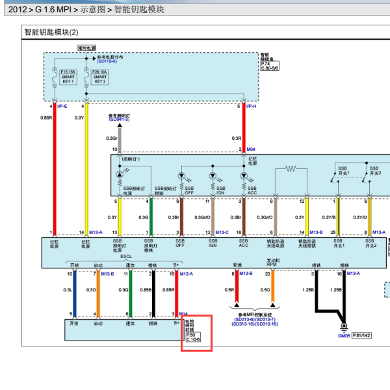Click M13-A label beside the 0.3Y pin 14 wire
The image size is (390, 390).
96,232
